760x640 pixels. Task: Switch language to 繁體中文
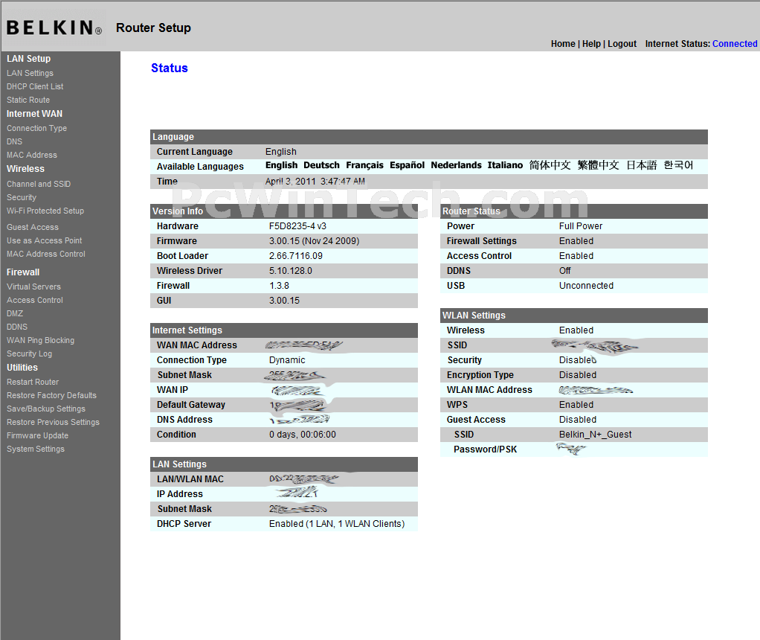(x=598, y=165)
